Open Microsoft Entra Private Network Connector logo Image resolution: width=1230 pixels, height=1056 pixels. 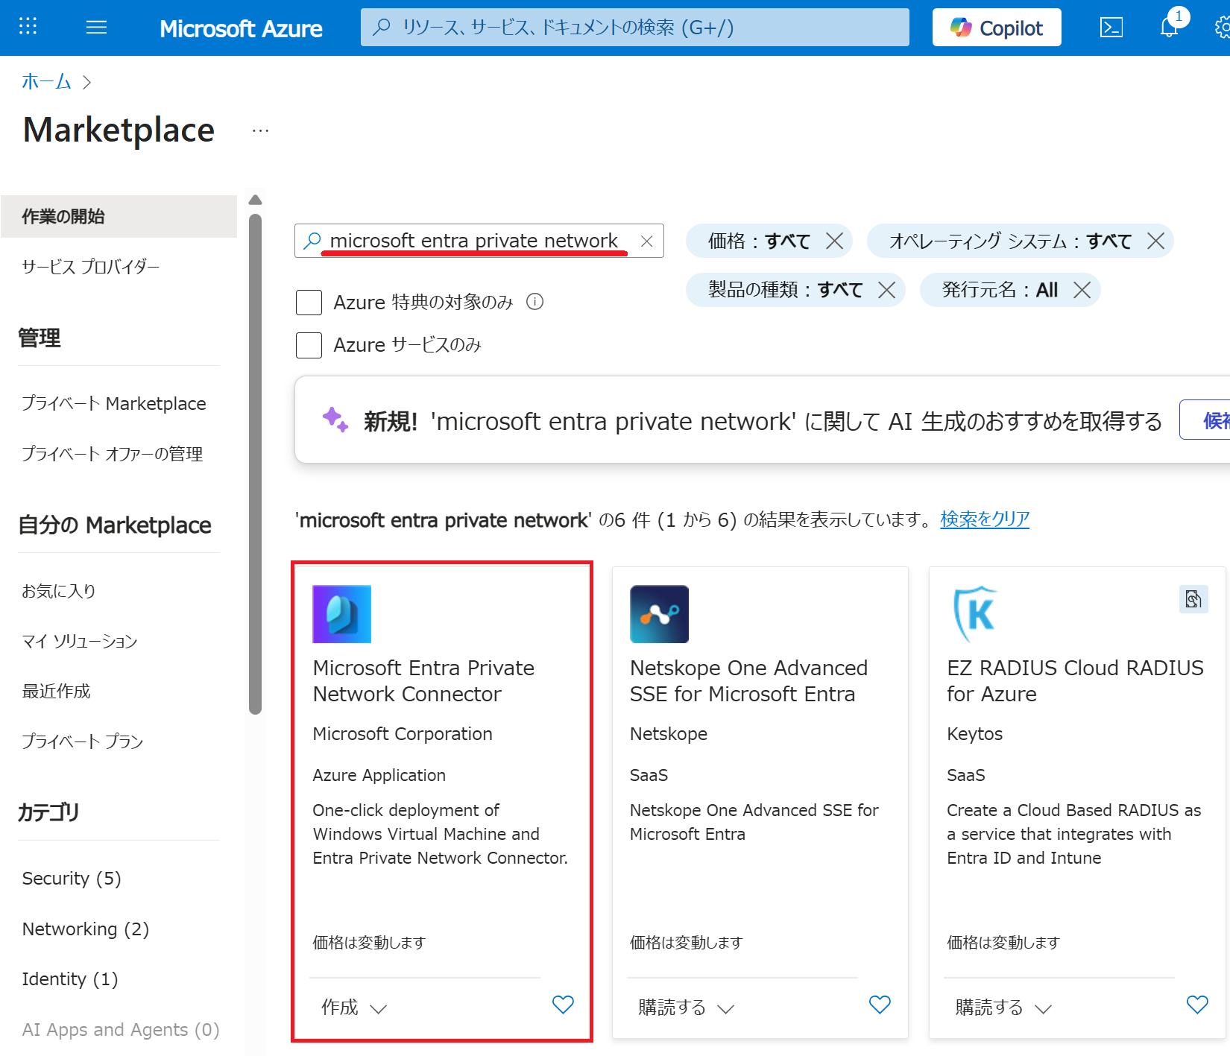coord(341,614)
